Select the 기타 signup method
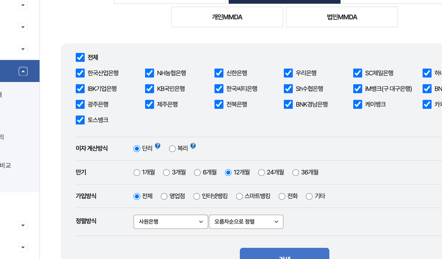 [x=309, y=196]
